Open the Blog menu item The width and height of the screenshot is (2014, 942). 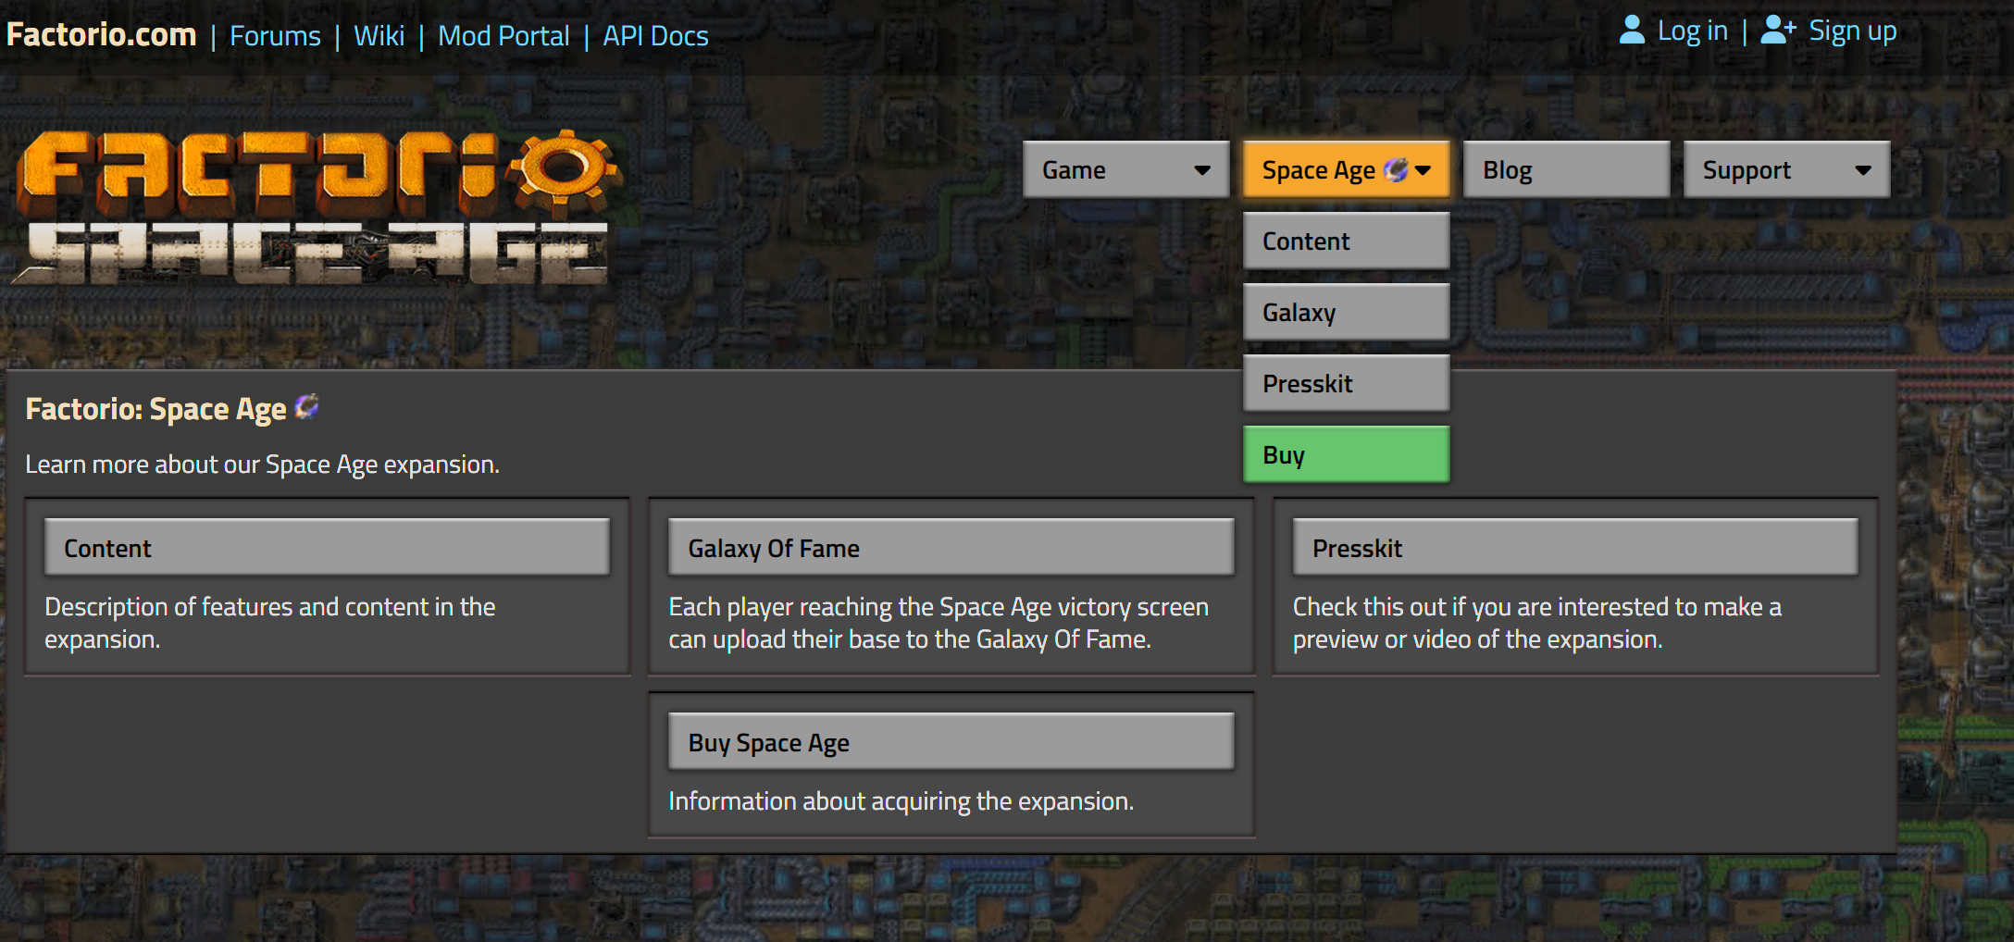pos(1566,169)
